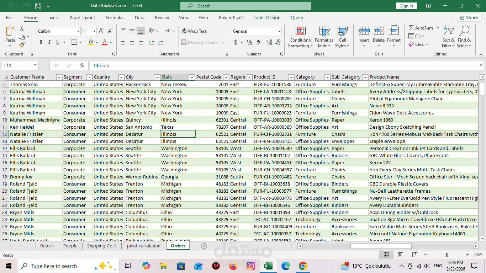Open the Font name Calibri dropdown

(x=78, y=31)
